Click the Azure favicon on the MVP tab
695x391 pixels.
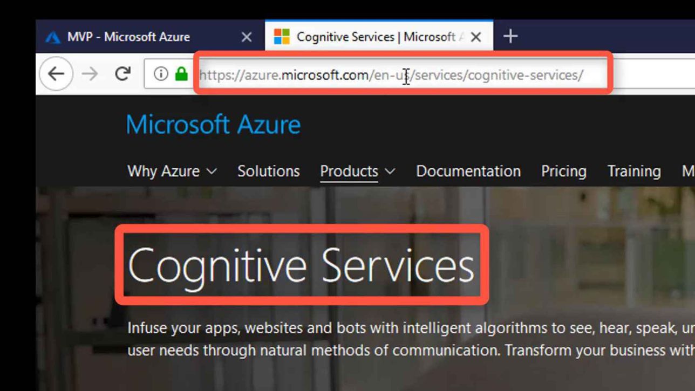coord(53,37)
